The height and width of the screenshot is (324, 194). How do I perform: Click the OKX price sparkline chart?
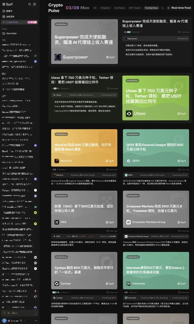tap(91, 236)
